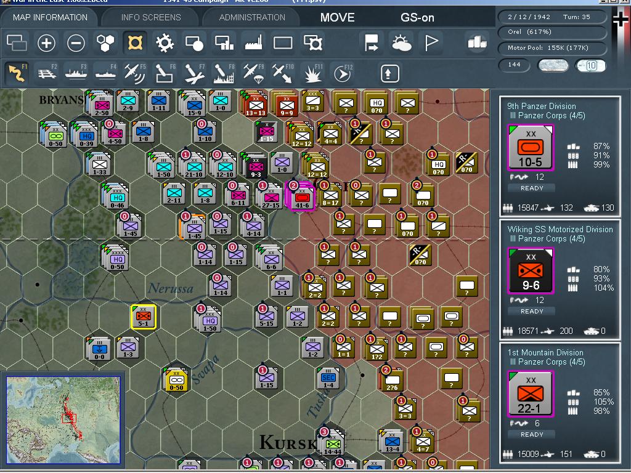Select F4 amphibious transport mode
This screenshot has width=631, height=473.
pyautogui.click(x=105, y=73)
